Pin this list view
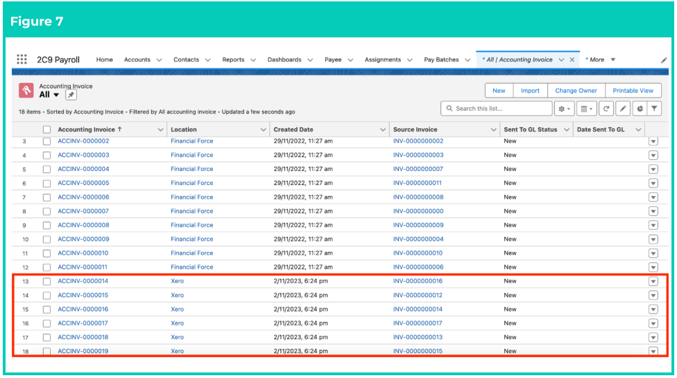This screenshot has width=677, height=378. (x=71, y=95)
